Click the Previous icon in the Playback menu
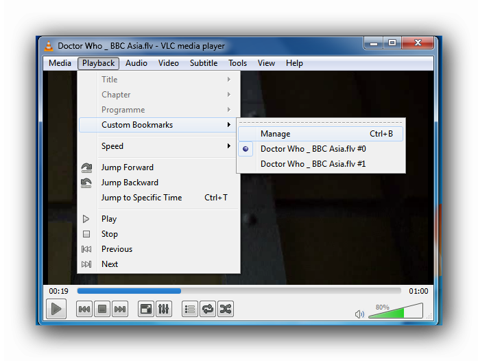 (x=86, y=249)
